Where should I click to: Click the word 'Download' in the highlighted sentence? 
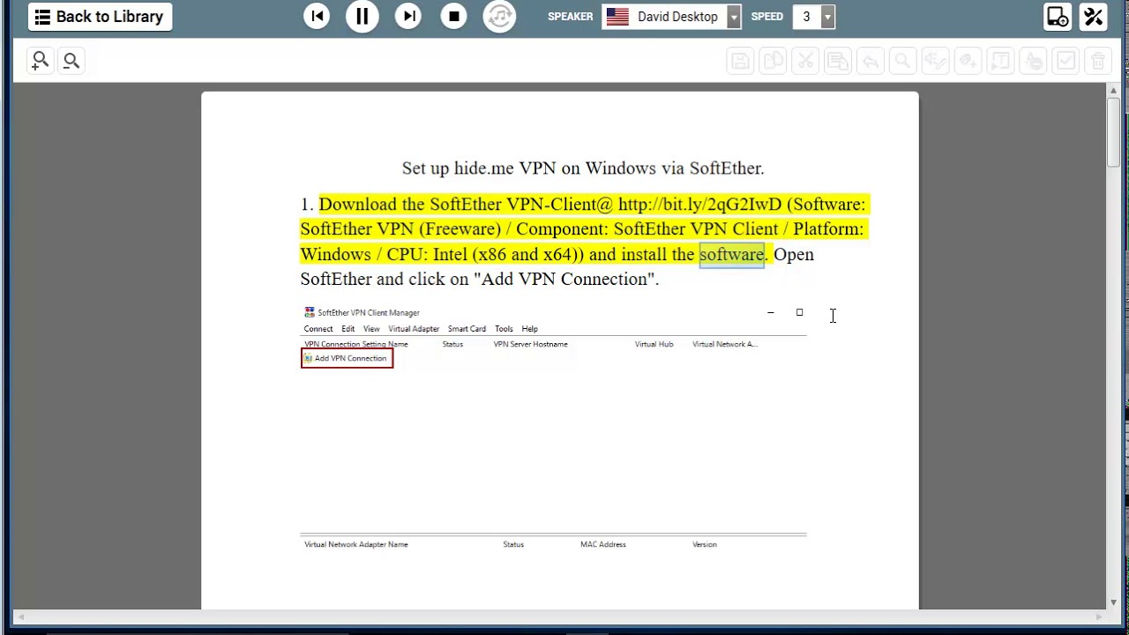pos(358,204)
